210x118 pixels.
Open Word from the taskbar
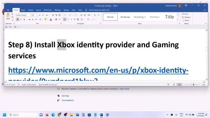coord(101,115)
